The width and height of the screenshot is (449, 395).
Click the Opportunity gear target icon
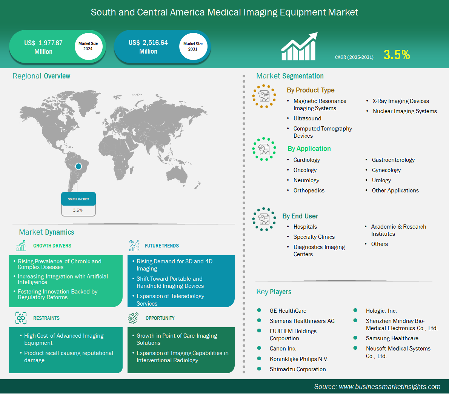(x=133, y=318)
